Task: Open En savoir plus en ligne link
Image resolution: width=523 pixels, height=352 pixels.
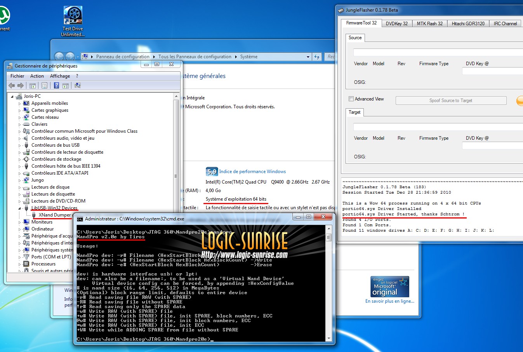Action: tap(390, 301)
